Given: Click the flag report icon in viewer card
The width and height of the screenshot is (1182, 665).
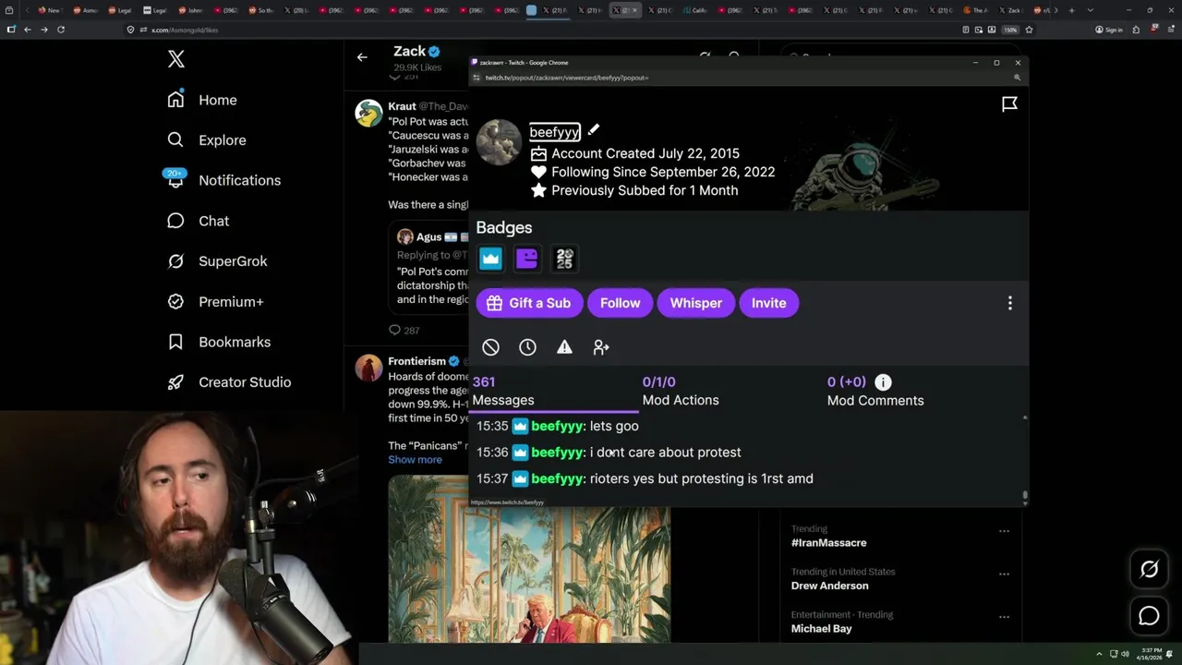Looking at the screenshot, I should 1009,104.
